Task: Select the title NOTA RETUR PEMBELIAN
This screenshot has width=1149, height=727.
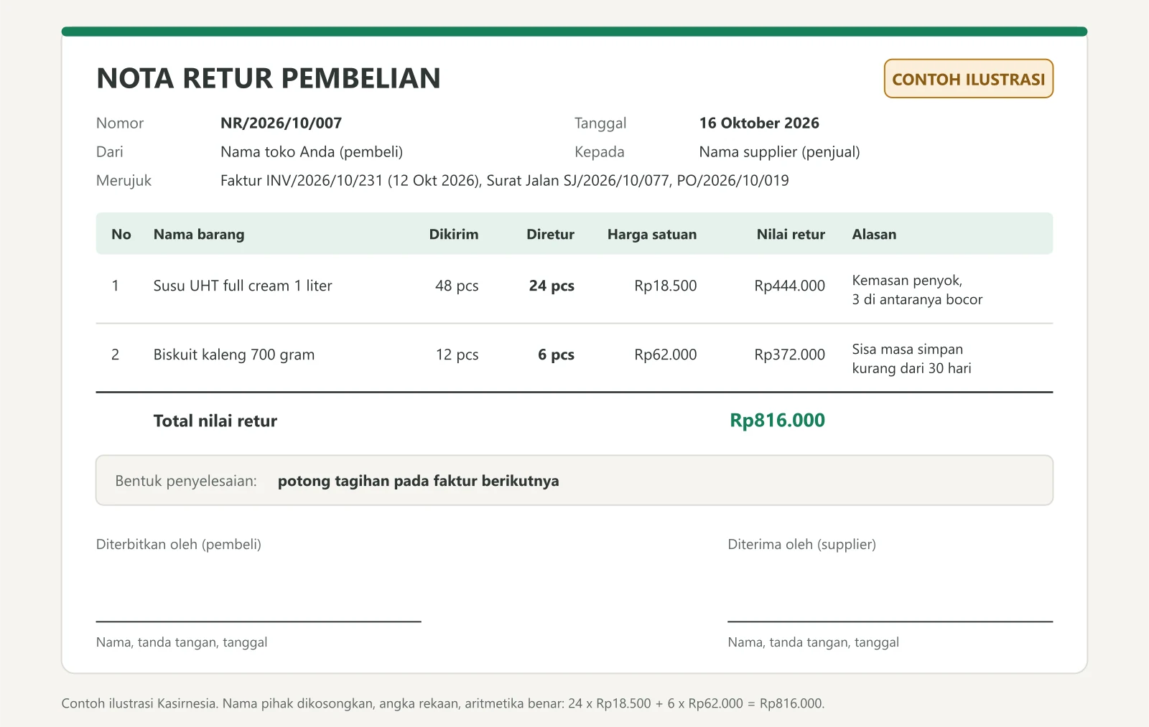Action: click(269, 78)
